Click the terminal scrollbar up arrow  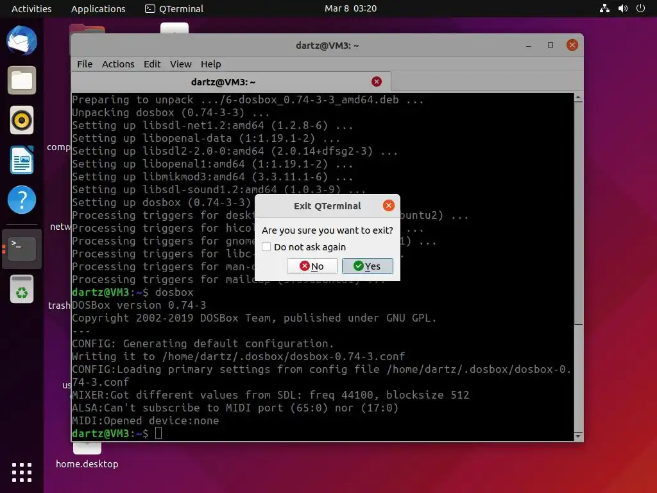tap(578, 98)
